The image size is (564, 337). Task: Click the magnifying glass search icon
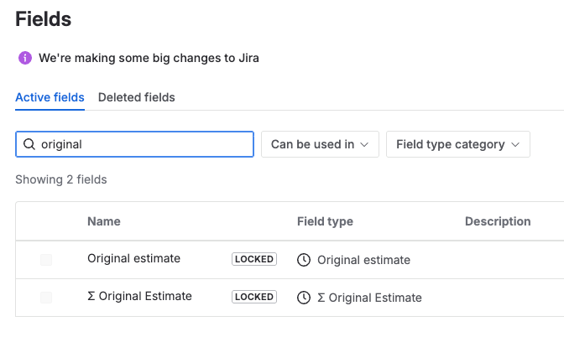[29, 144]
